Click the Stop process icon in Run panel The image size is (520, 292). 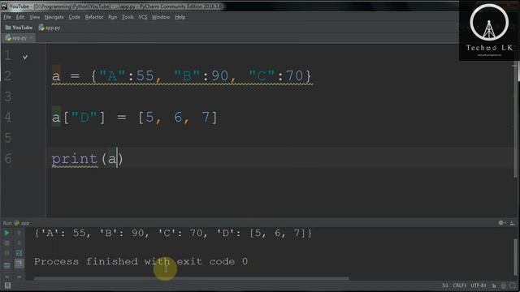pyautogui.click(x=6, y=243)
